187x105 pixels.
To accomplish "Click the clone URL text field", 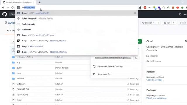I will (x=113, y=58).
